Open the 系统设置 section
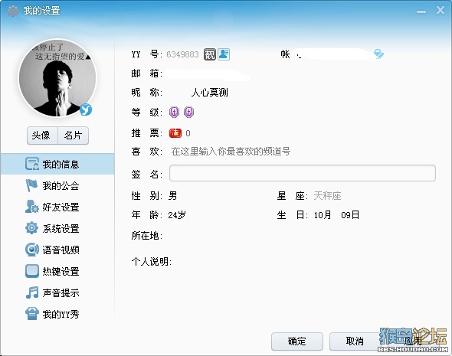This screenshot has width=452, height=356. [57, 228]
